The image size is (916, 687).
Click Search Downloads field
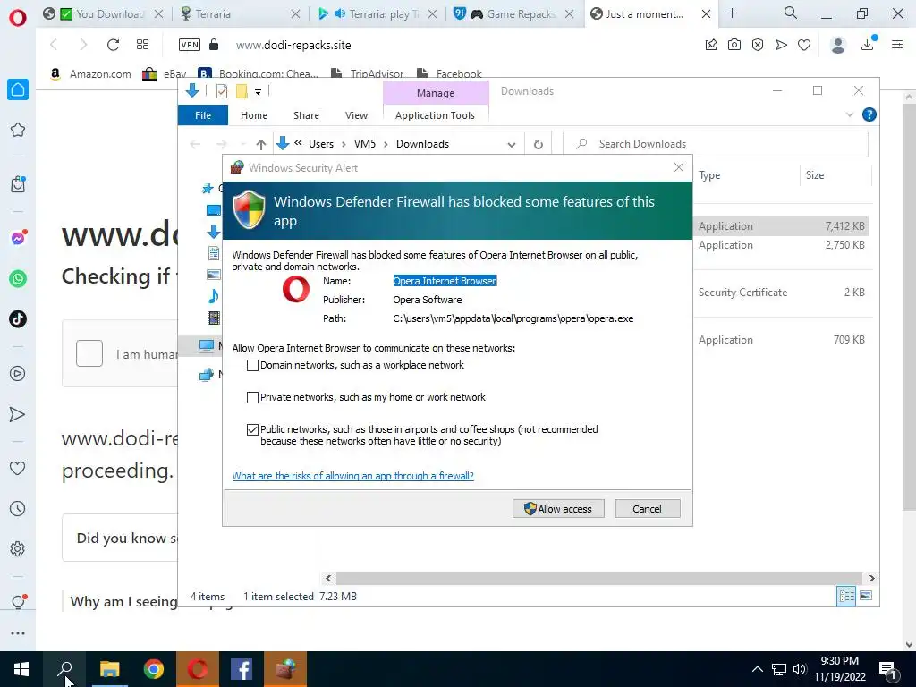pos(716,144)
